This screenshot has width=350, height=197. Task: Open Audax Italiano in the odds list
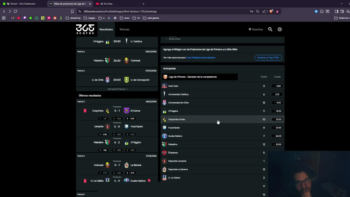(x=222, y=136)
